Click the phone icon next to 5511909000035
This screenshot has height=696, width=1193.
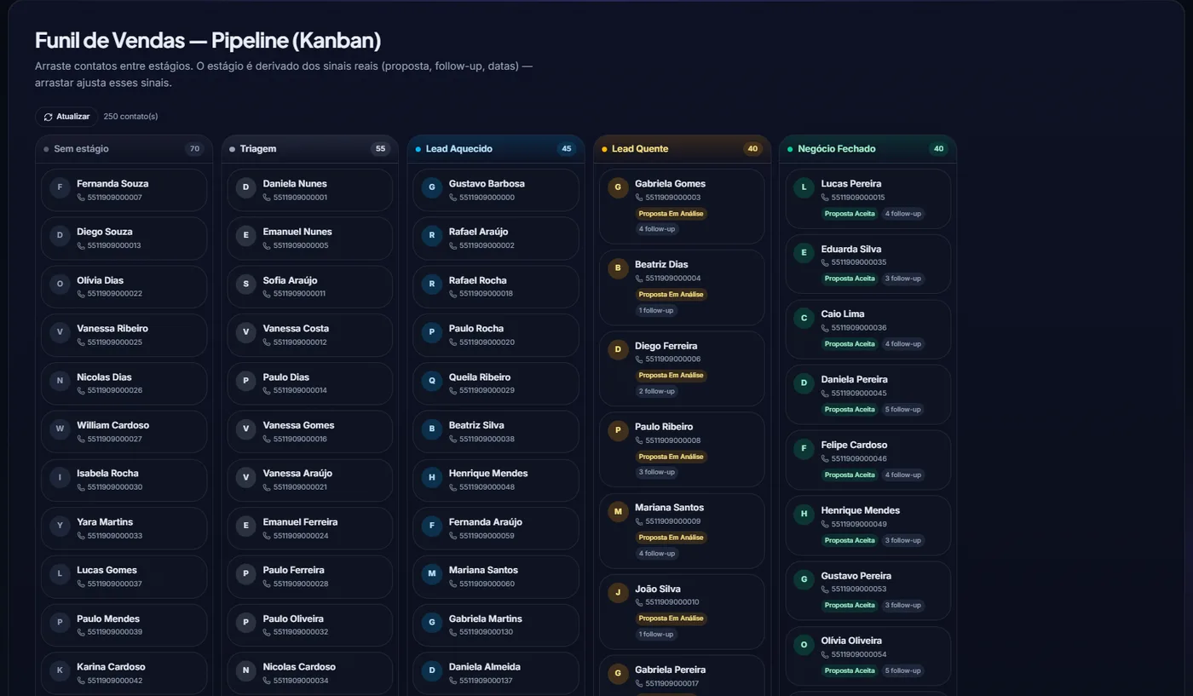(825, 262)
